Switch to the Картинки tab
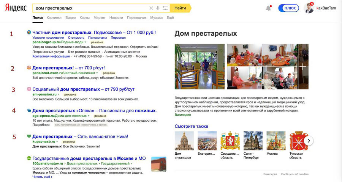This screenshot has width=342, height=182. coord(54,18)
